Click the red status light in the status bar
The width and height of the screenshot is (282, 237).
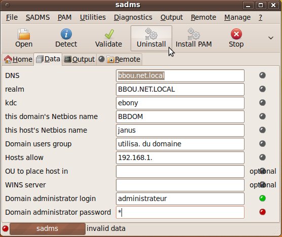[6, 228]
